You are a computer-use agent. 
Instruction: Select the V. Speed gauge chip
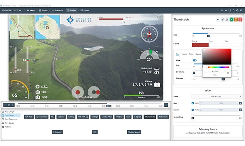137,117
